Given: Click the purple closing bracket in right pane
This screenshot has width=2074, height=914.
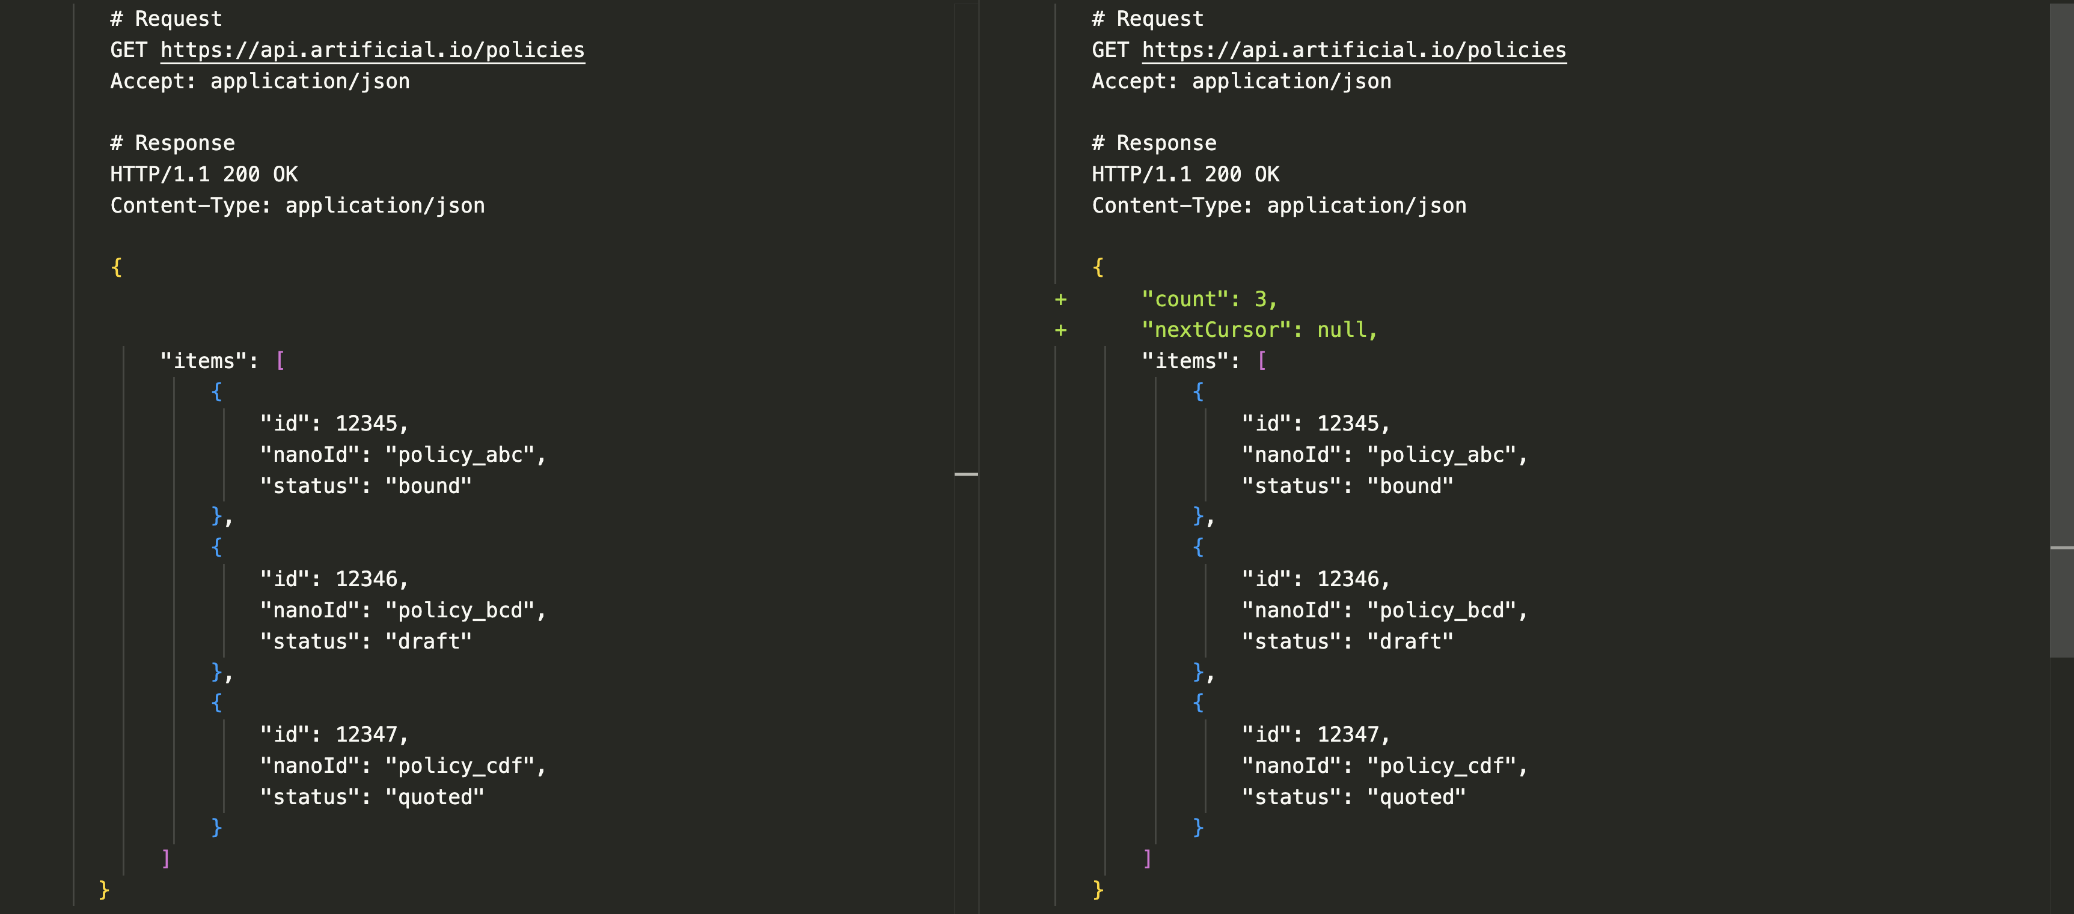Looking at the screenshot, I should [x=1147, y=859].
